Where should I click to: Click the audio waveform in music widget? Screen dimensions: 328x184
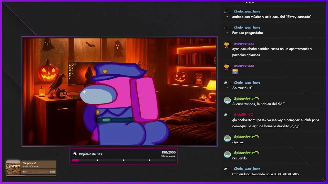(x=39, y=172)
